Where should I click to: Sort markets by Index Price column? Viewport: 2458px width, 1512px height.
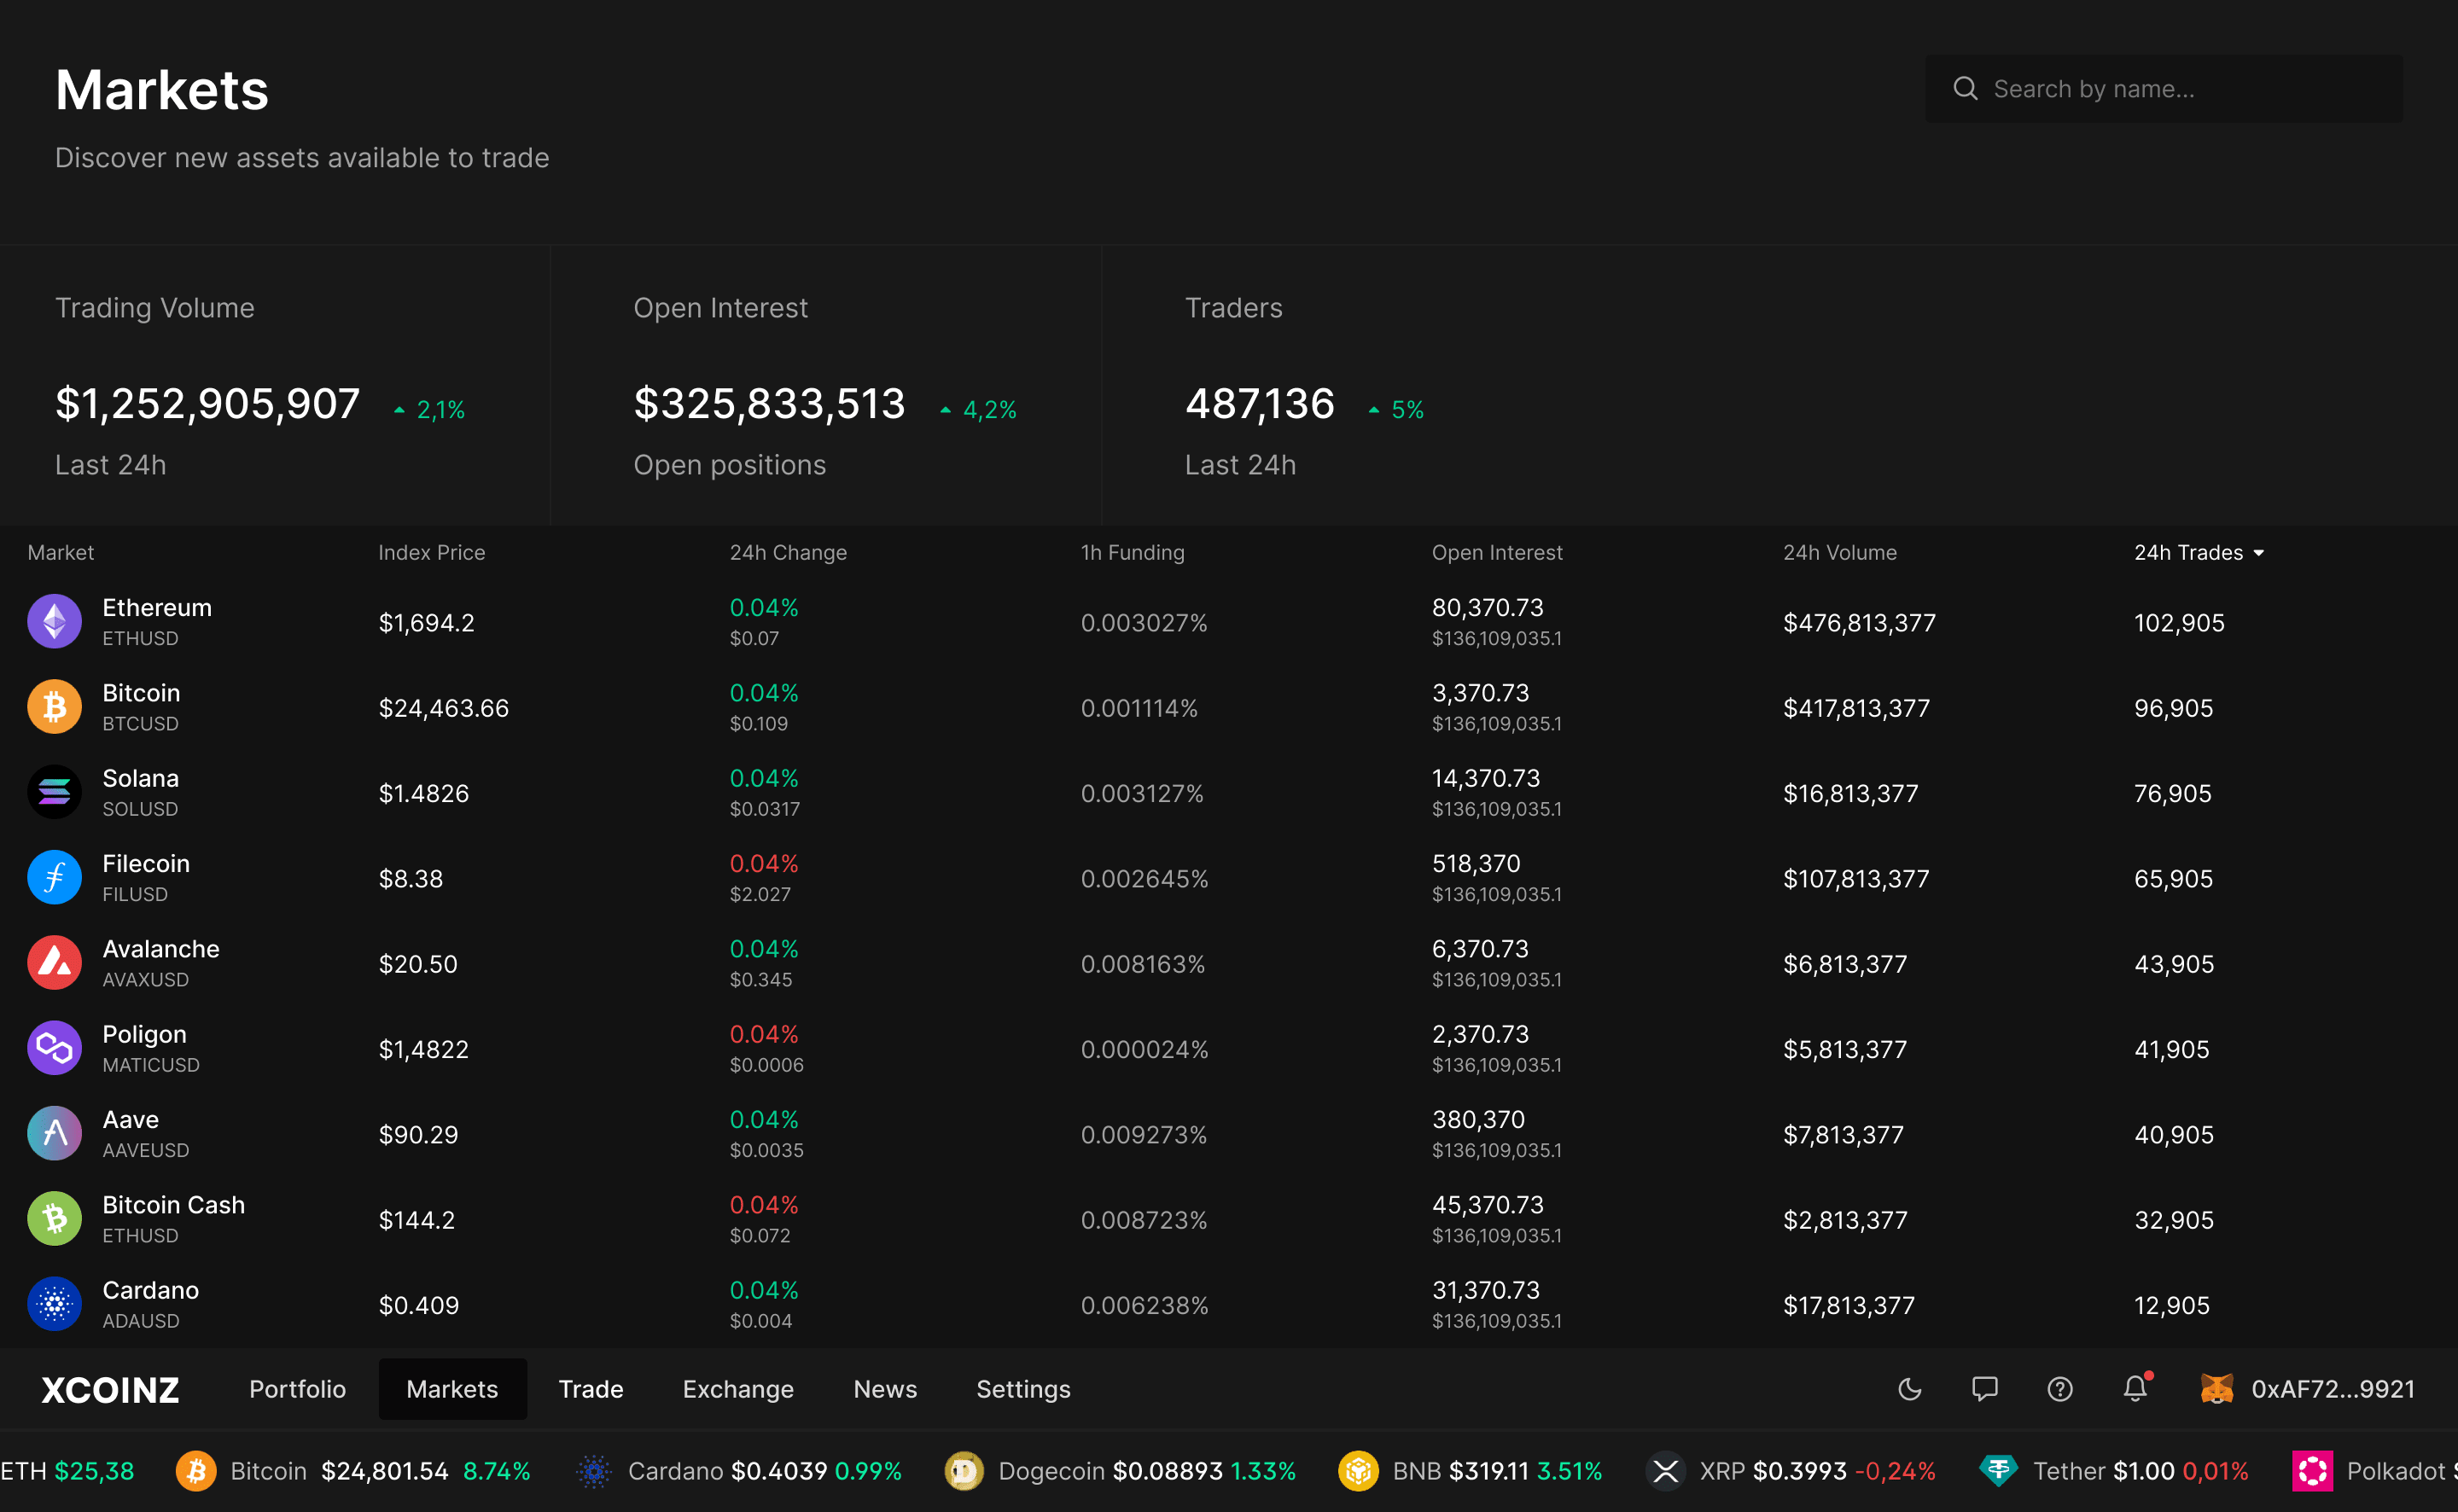431,552
